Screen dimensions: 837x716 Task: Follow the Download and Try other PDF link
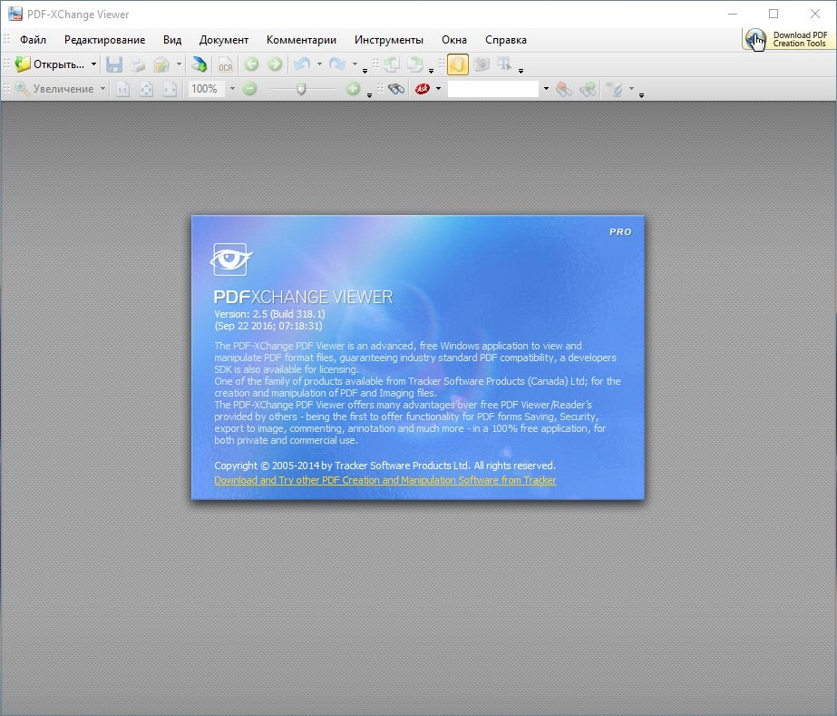click(384, 480)
